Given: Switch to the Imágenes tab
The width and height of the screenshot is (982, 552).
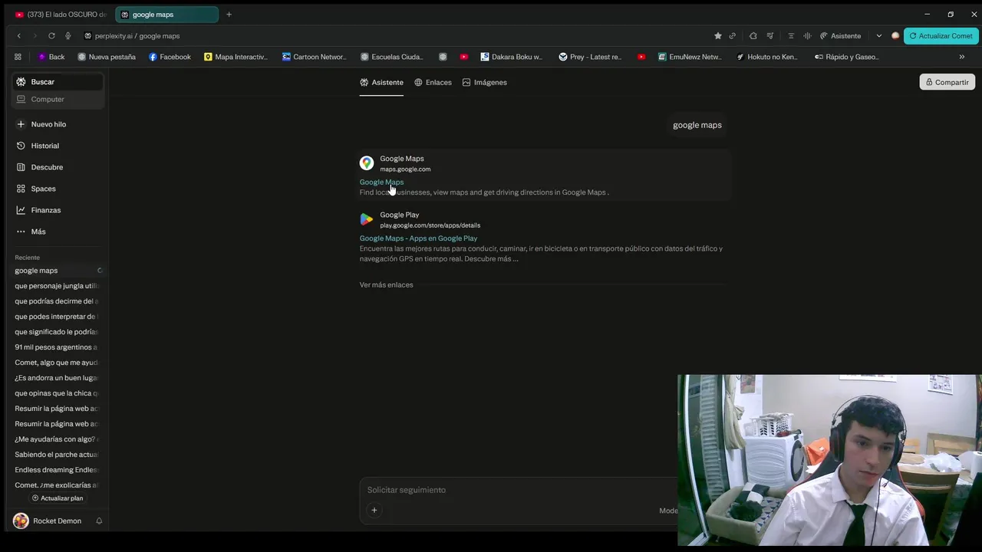Looking at the screenshot, I should click(485, 82).
